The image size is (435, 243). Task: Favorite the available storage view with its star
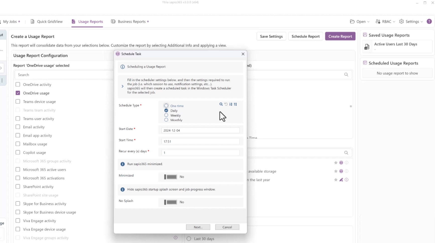(x=336, y=171)
